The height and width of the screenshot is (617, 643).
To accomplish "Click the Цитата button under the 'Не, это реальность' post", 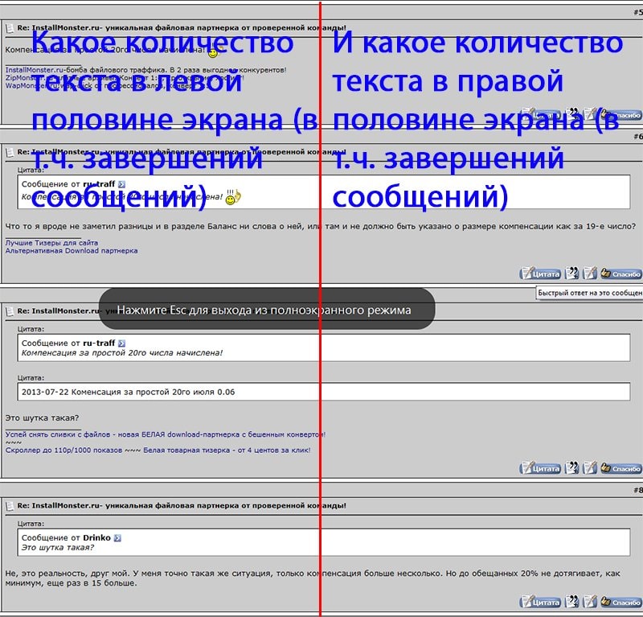I will 540,602.
